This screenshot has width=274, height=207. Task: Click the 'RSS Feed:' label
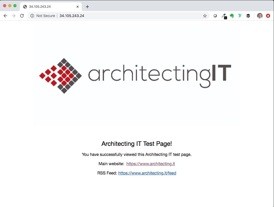[x=107, y=173]
